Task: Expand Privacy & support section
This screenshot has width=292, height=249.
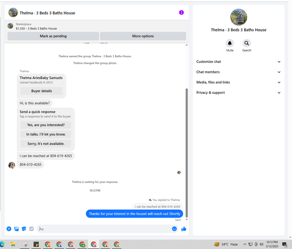Action: (x=238, y=93)
